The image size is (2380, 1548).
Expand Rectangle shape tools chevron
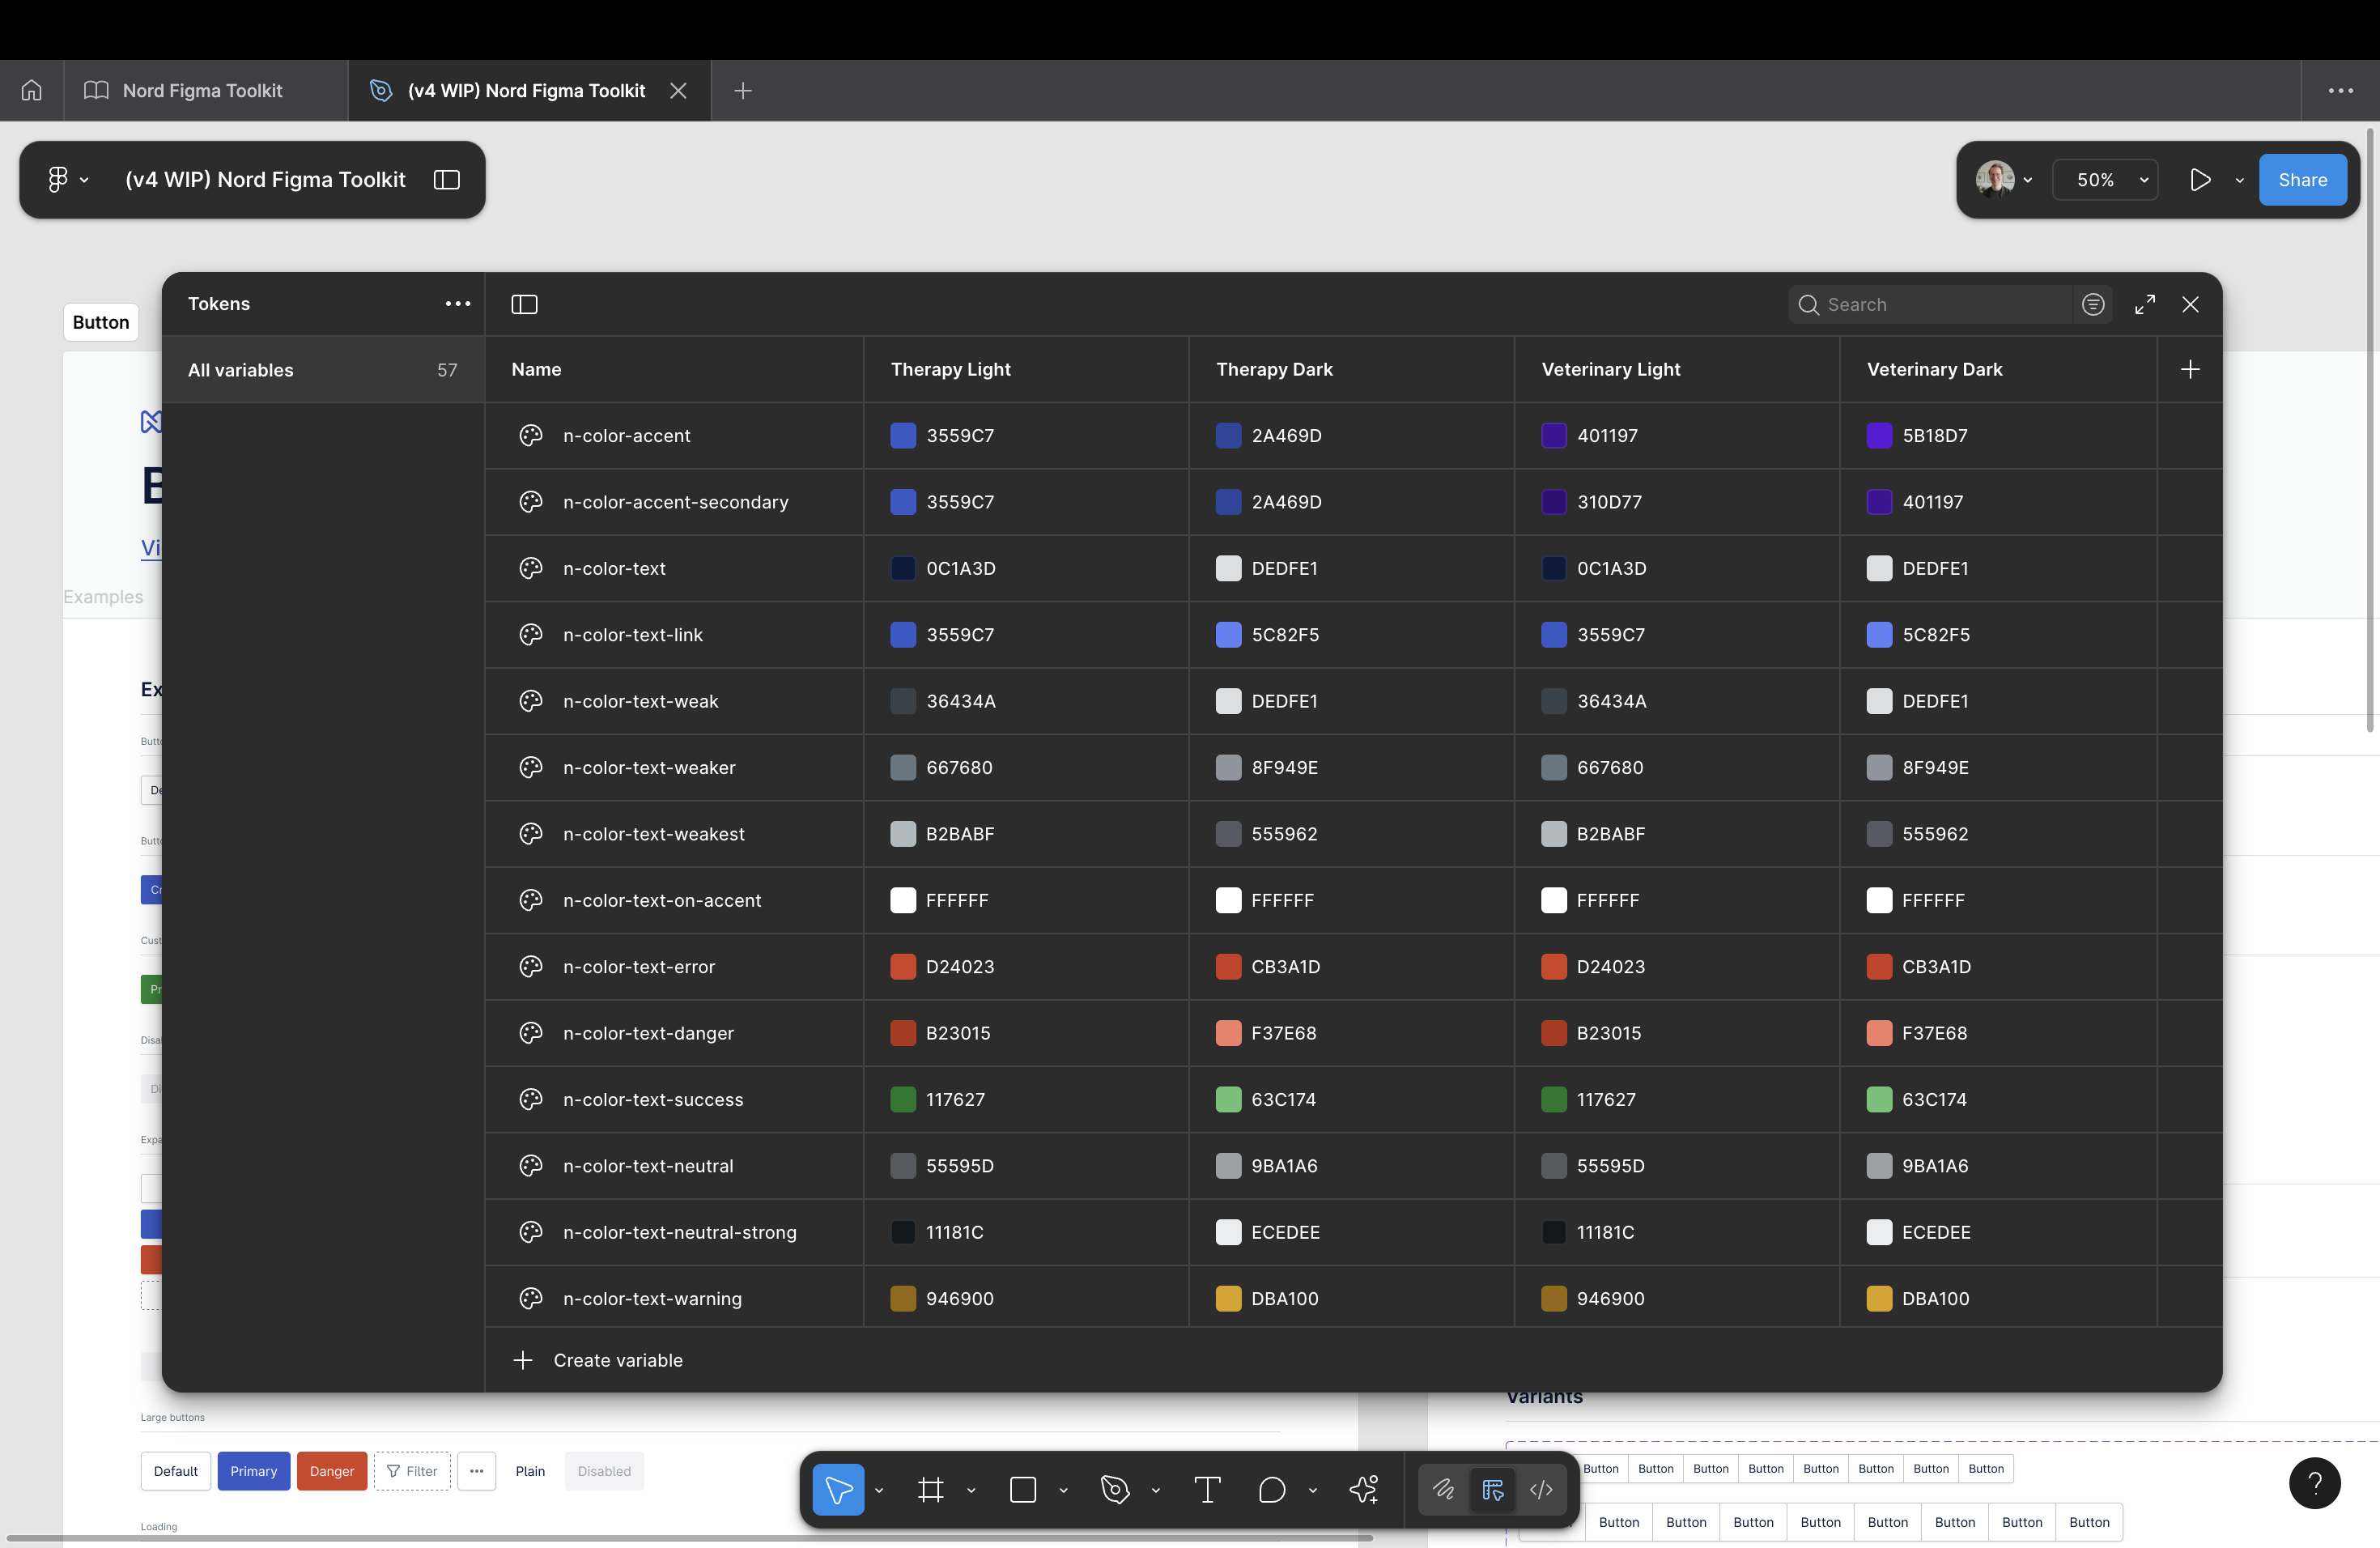[x=1063, y=1490]
